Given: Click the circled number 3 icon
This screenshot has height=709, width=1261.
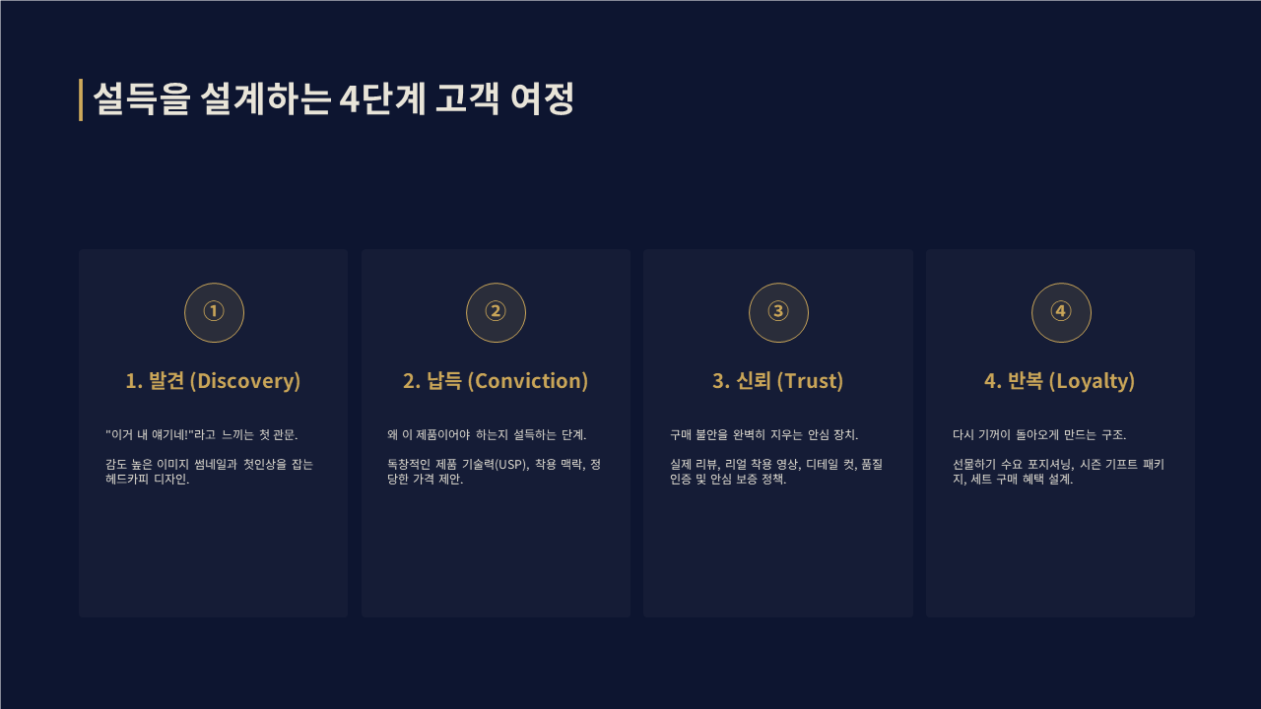Looking at the screenshot, I should point(778,312).
